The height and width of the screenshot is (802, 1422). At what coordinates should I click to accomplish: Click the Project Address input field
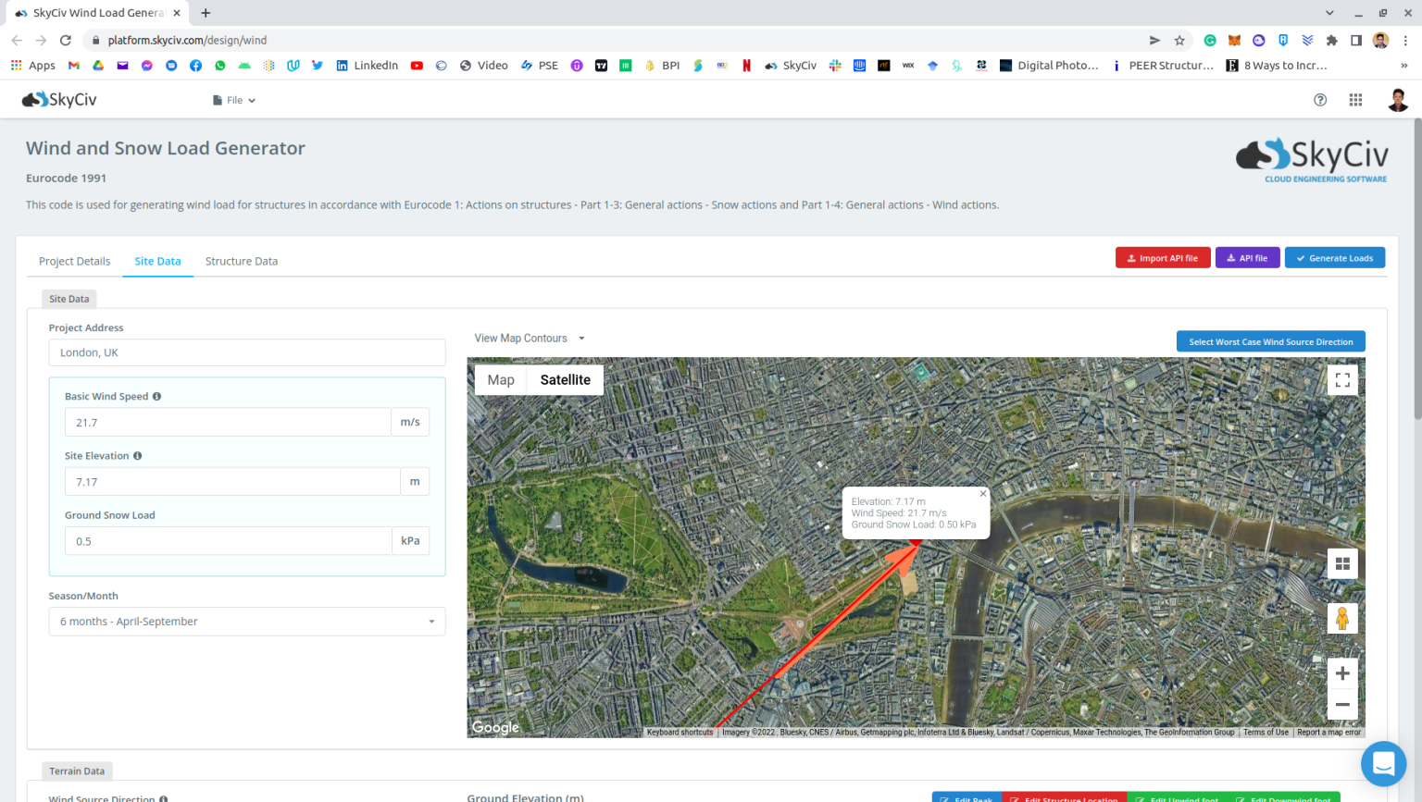pos(246,352)
